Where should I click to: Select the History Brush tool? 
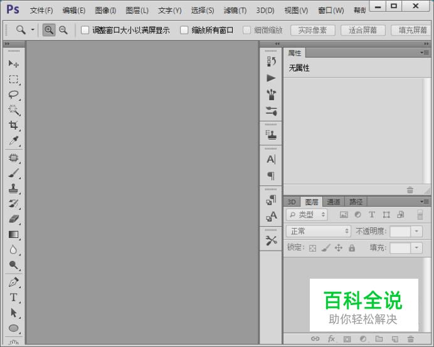[14, 204]
